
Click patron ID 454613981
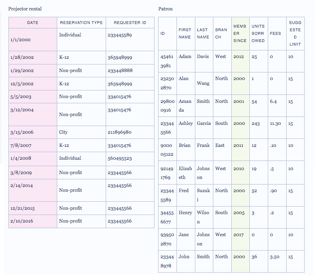click(x=167, y=61)
